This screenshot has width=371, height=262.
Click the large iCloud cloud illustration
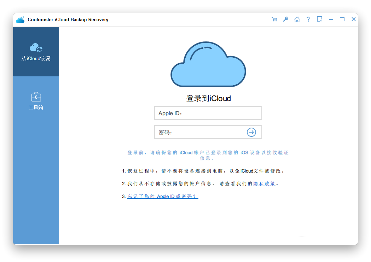(x=208, y=64)
